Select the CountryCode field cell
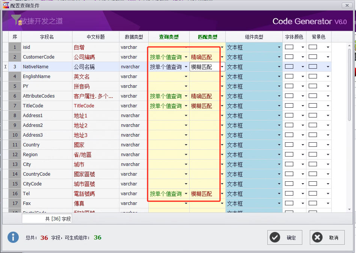 pos(47,174)
